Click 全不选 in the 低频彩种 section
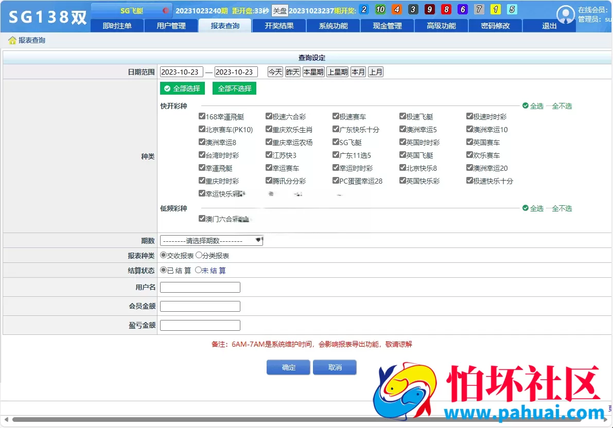The image size is (613, 428). click(562, 208)
